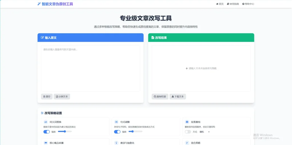Click the 混合策略 branch icon

(x=187, y=143)
